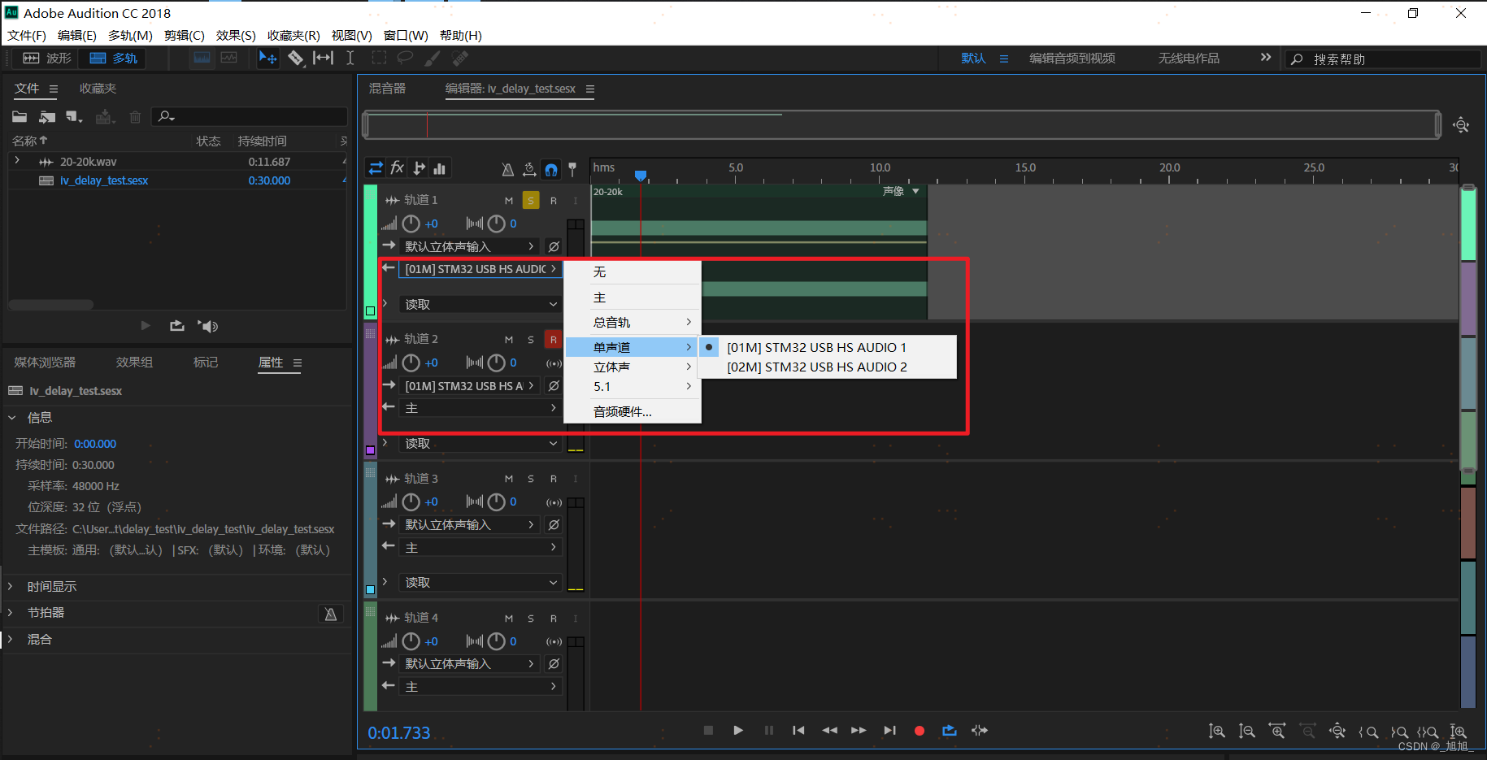Open Stereo submenu
The width and height of the screenshot is (1487, 760).
[633, 367]
